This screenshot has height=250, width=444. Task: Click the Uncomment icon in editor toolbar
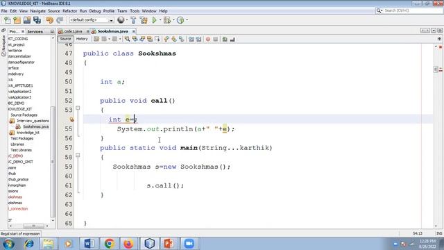coord(232,39)
